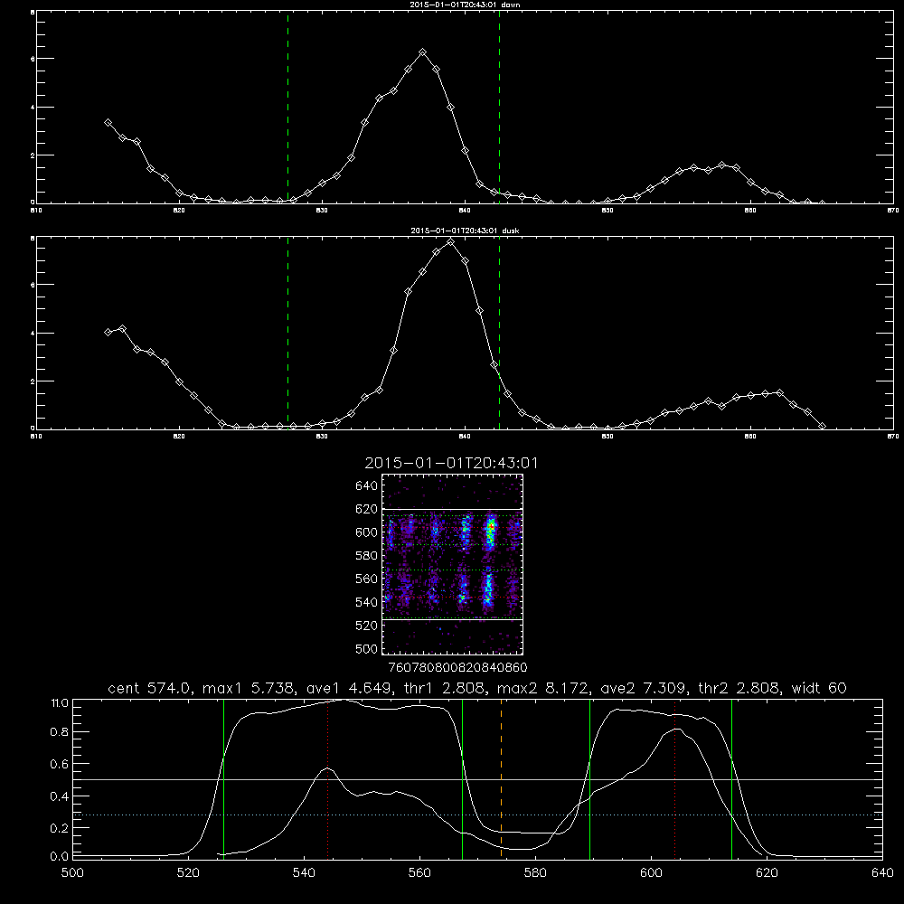Click the '620' label on spectrogram y-axis

[x=367, y=509]
